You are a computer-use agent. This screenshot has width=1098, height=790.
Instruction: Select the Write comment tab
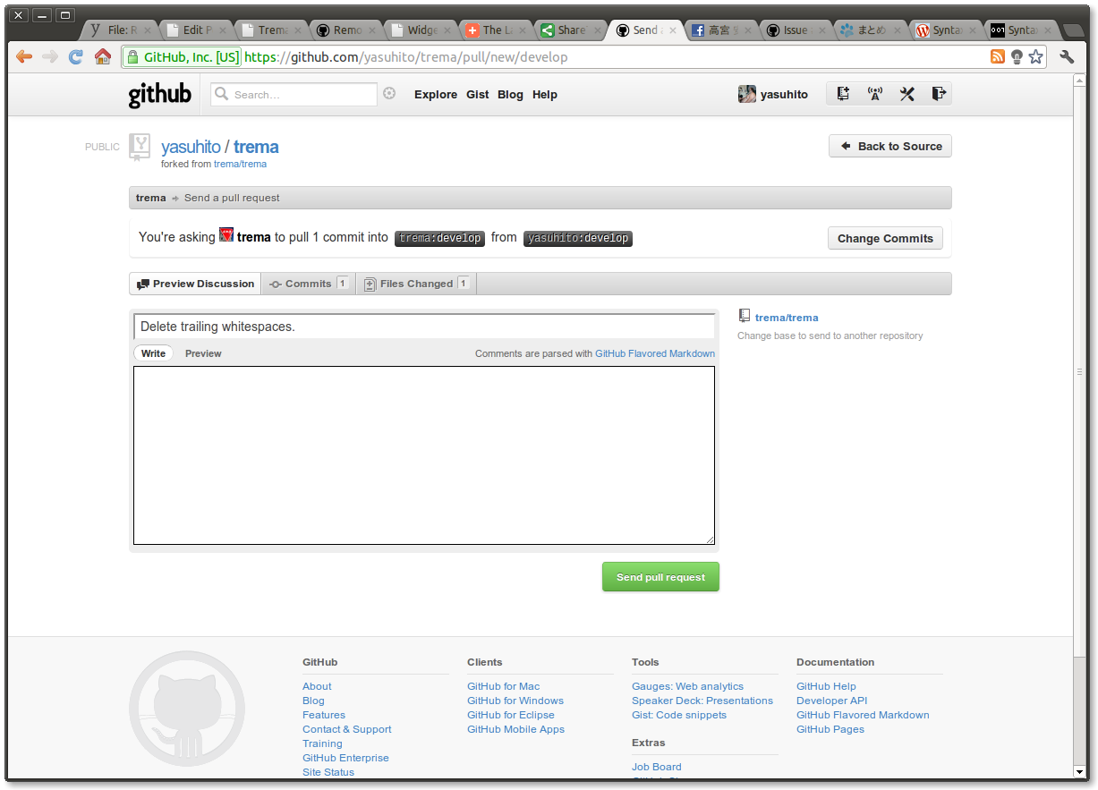click(x=154, y=353)
